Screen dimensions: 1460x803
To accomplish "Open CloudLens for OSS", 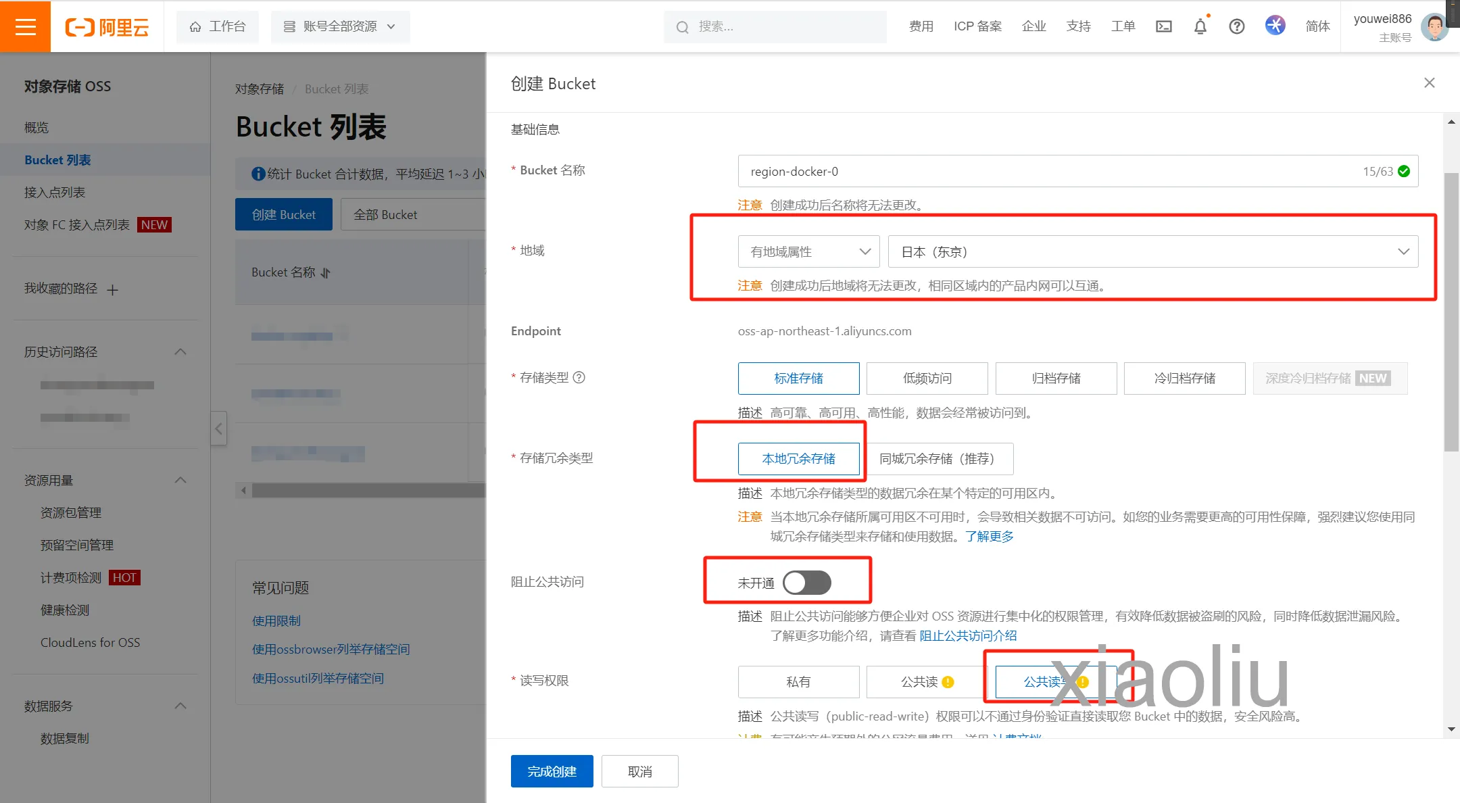I will (x=90, y=643).
